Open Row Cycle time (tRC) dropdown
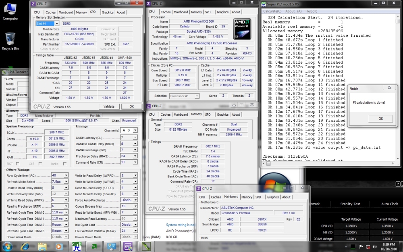The width and height of the screenshot is (403, 252). click(66, 175)
